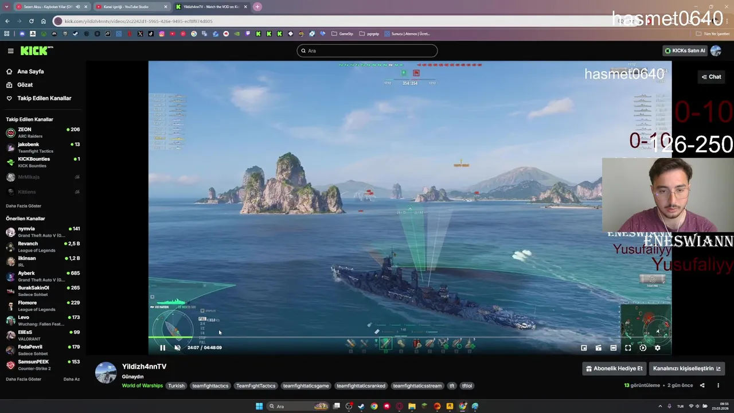This screenshot has height=413, width=734.
Task: Open the user avatar menu
Action: pyautogui.click(x=716, y=50)
